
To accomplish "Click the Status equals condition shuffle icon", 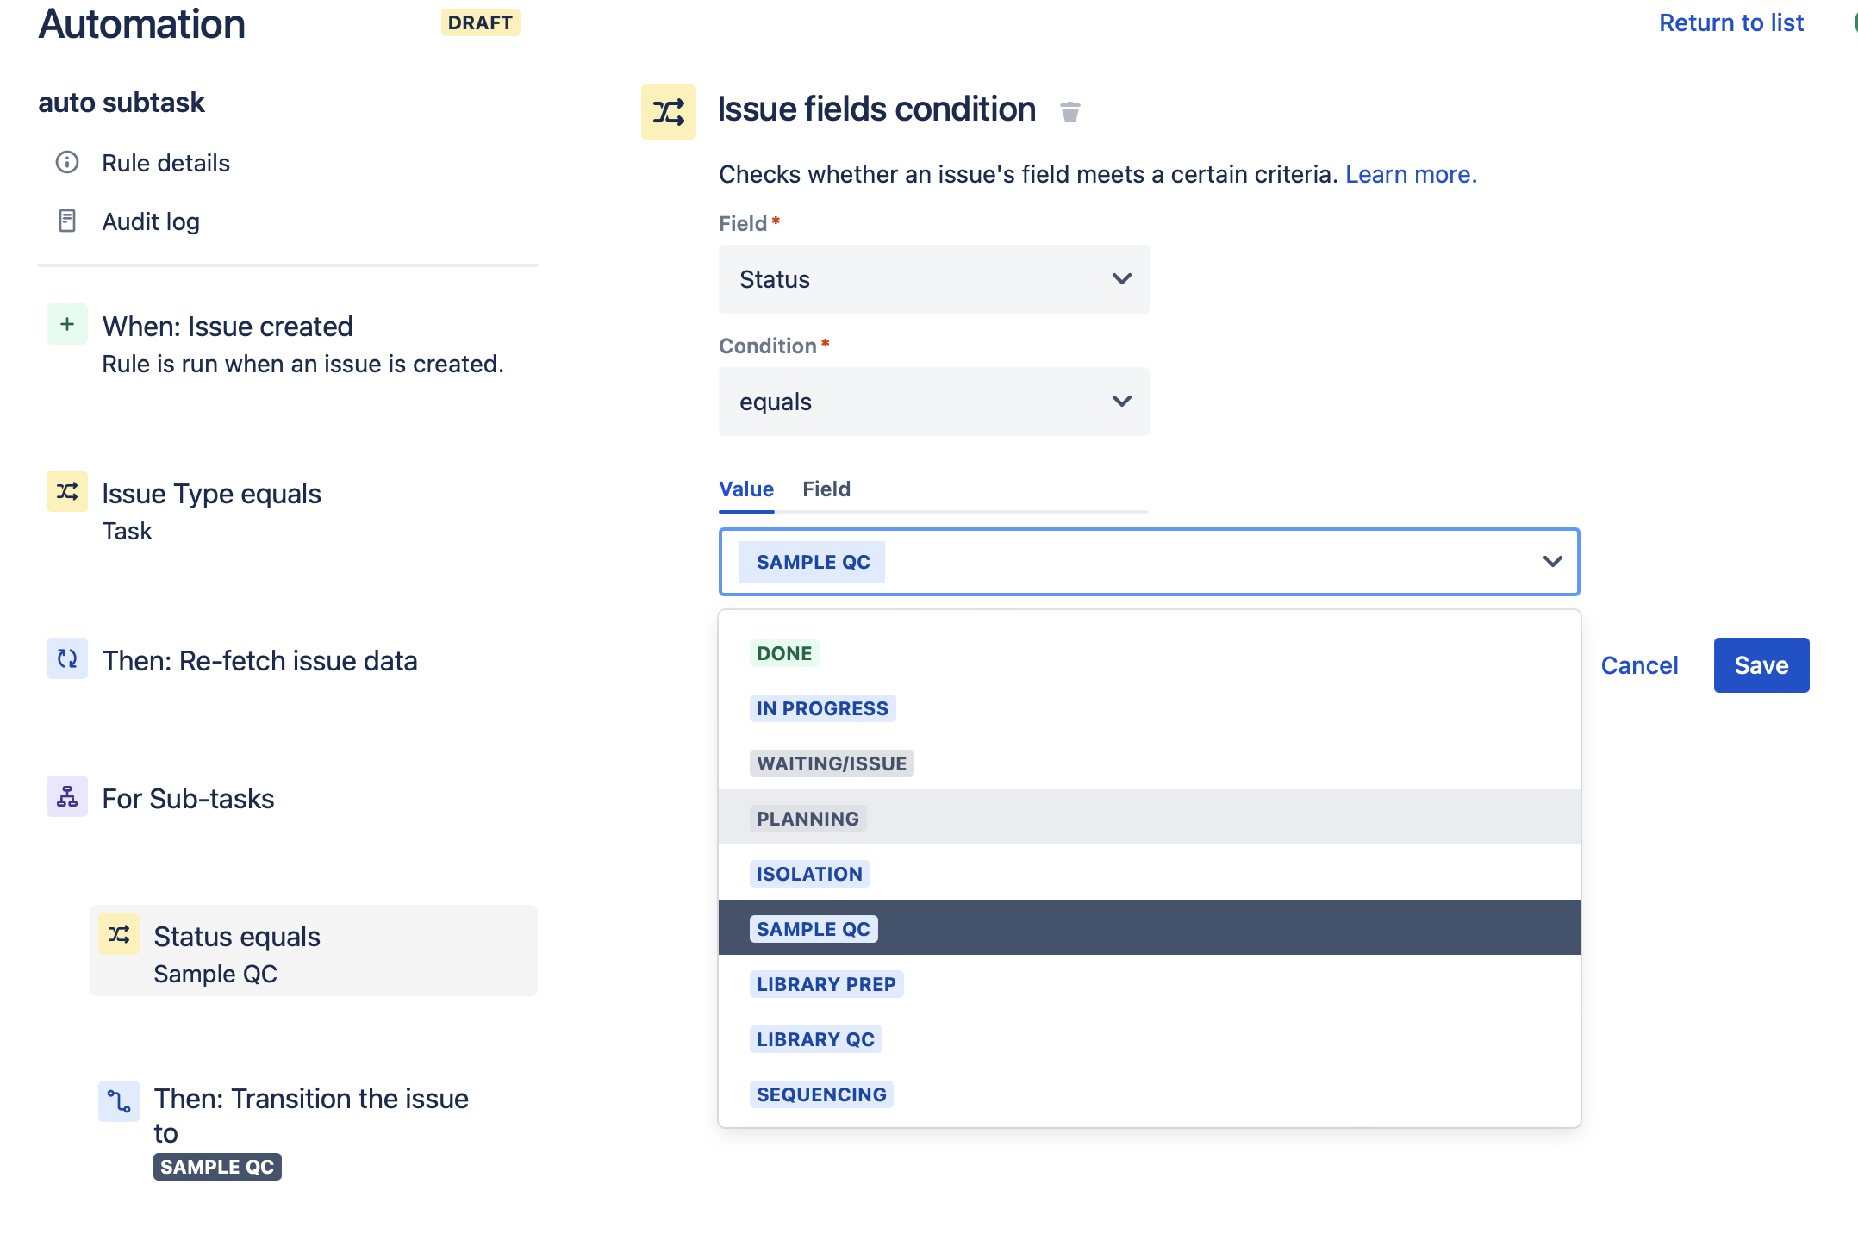I will coord(119,935).
